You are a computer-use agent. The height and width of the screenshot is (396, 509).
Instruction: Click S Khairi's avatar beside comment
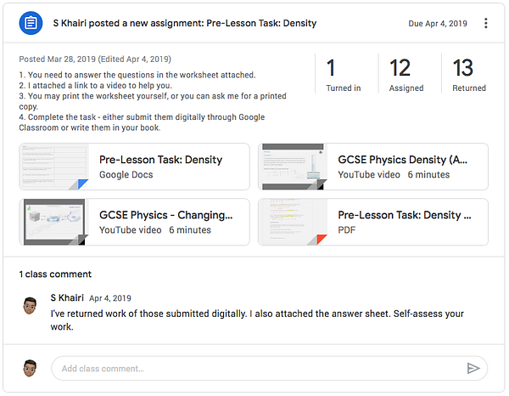(30, 306)
